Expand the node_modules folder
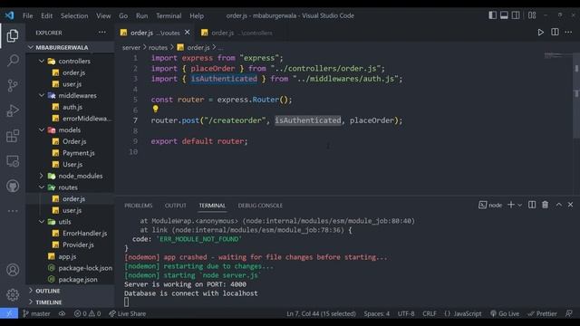The image size is (580, 326). click(x=71, y=176)
